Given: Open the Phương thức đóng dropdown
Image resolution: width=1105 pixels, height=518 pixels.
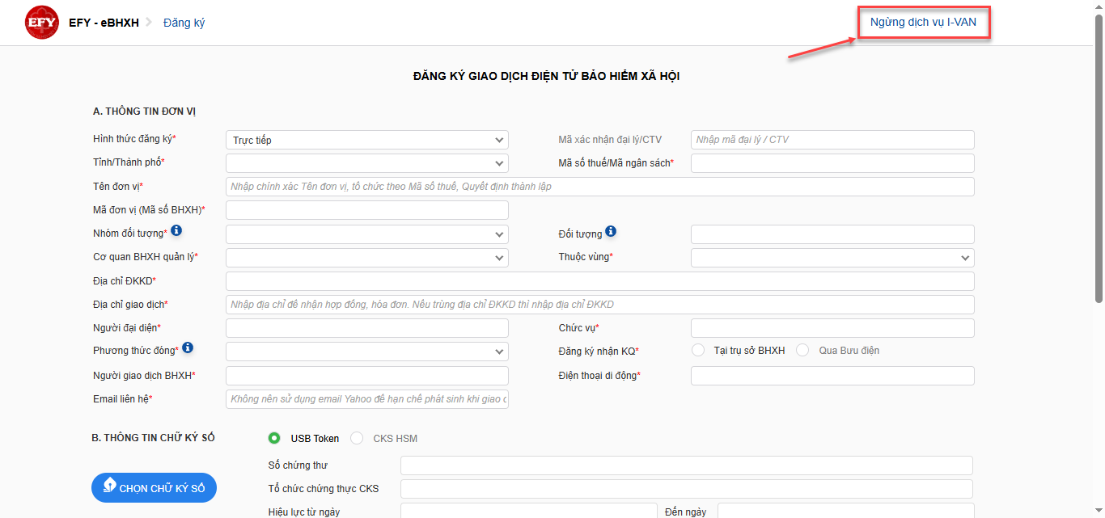Looking at the screenshot, I should click(366, 352).
